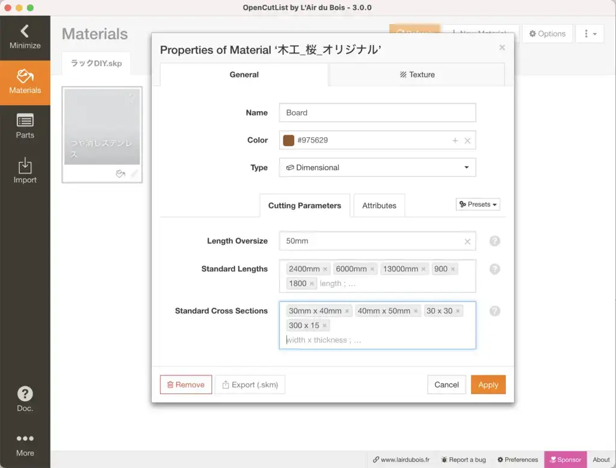
Task: Open the About link
Action: (601, 460)
